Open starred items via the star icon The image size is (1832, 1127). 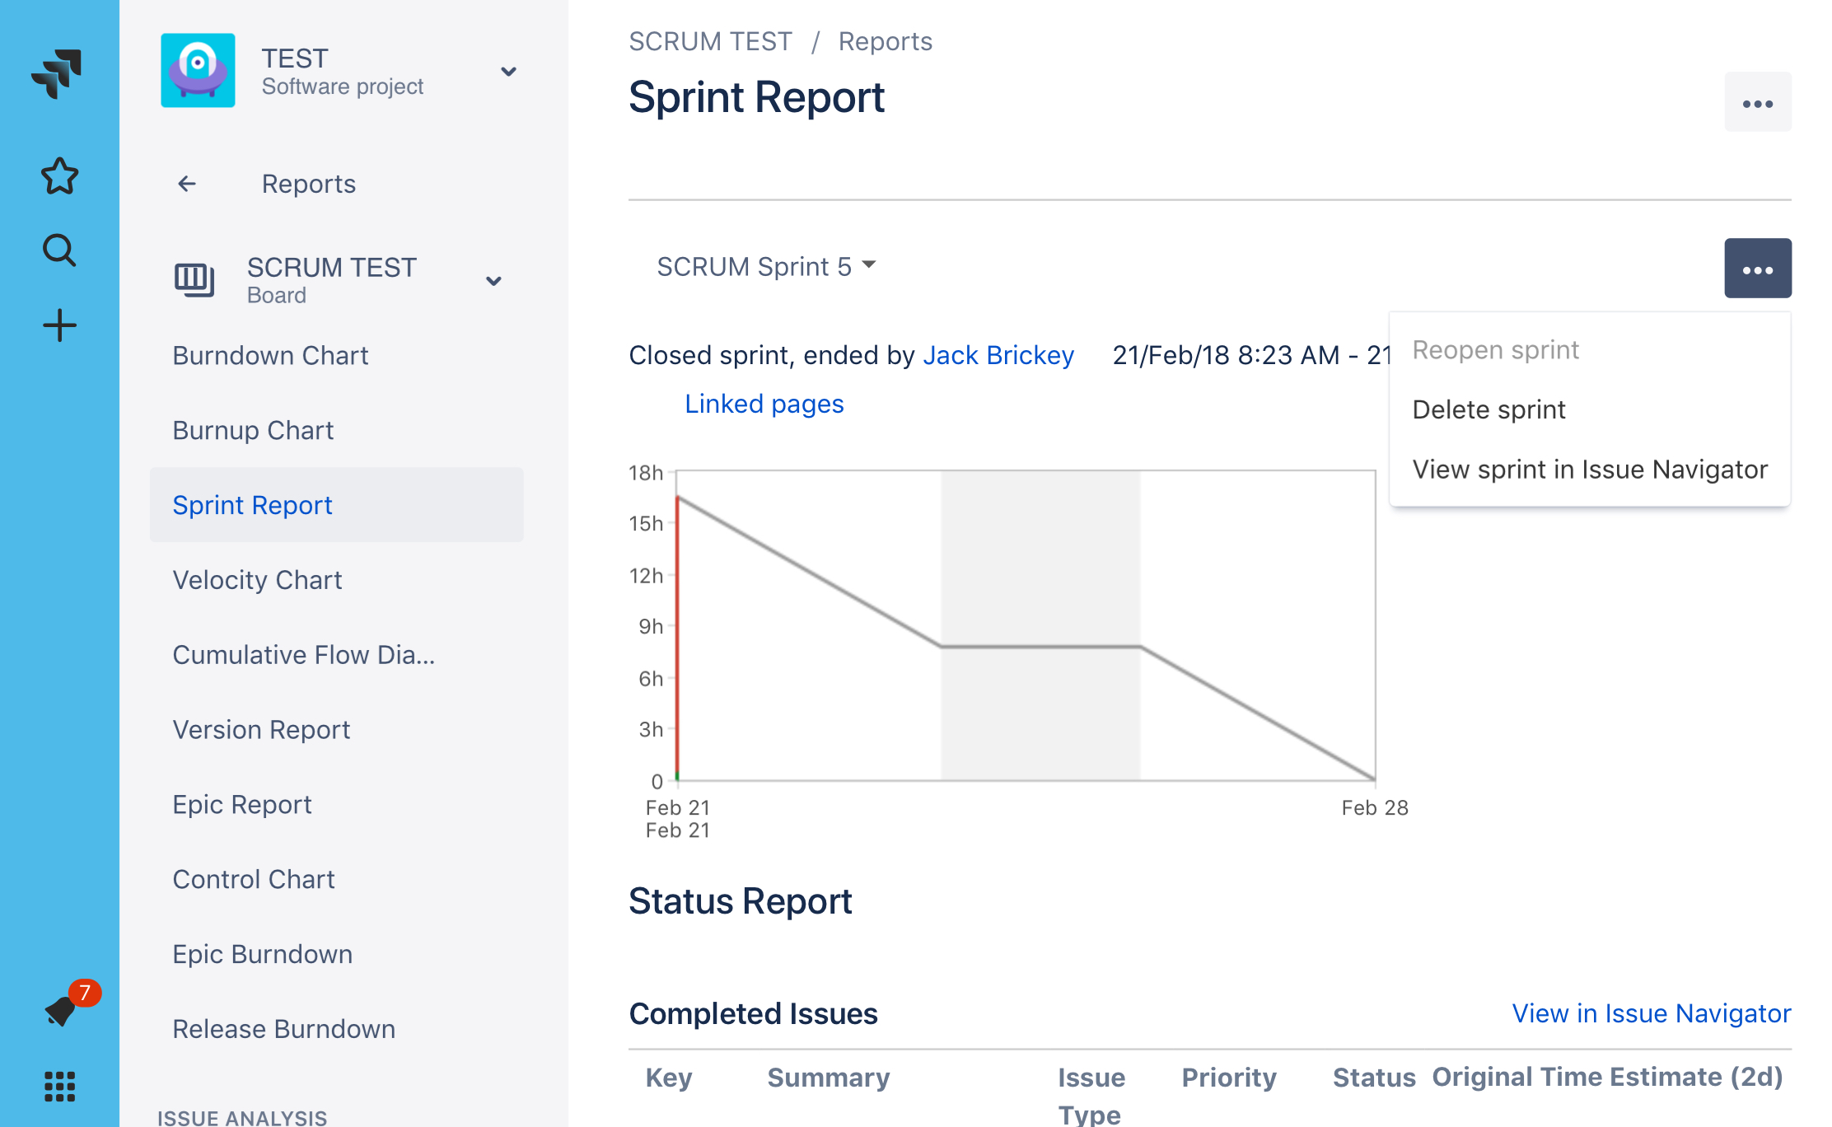(x=58, y=175)
